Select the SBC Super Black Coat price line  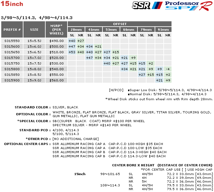(x=98, y=121)
